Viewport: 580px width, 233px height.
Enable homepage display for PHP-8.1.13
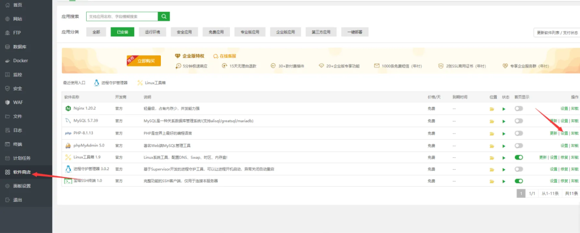coord(519,133)
